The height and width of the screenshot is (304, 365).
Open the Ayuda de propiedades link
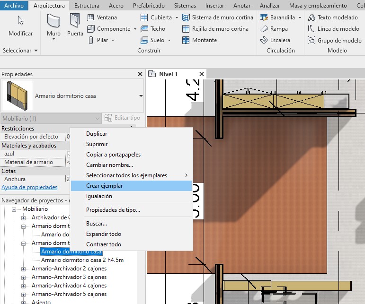click(x=29, y=187)
